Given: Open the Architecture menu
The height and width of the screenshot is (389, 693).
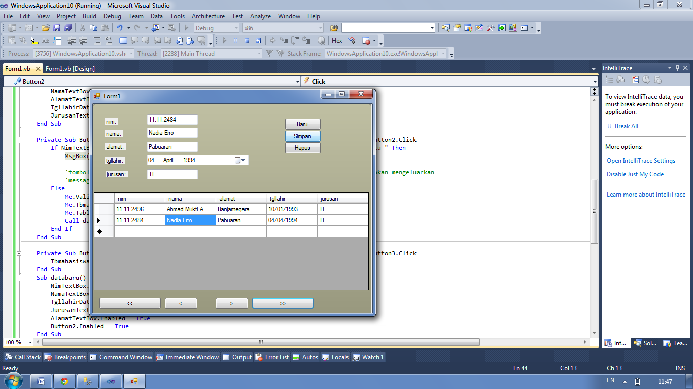Looking at the screenshot, I should 208,16.
